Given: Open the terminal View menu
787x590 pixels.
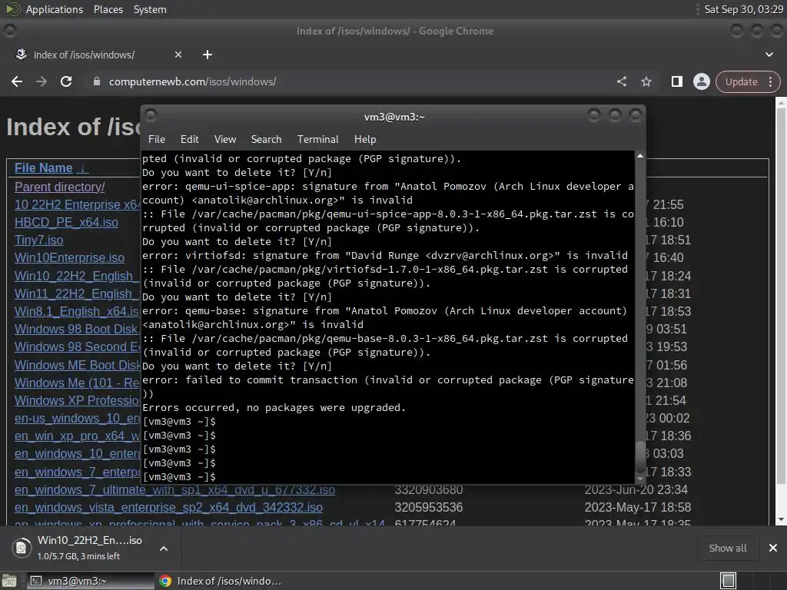Looking at the screenshot, I should pos(225,140).
